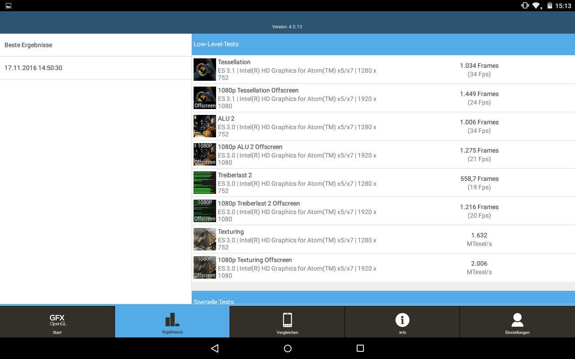Select the 1080p ALU 2 Offscreen title
The width and height of the screenshot is (575, 359).
[x=250, y=147]
